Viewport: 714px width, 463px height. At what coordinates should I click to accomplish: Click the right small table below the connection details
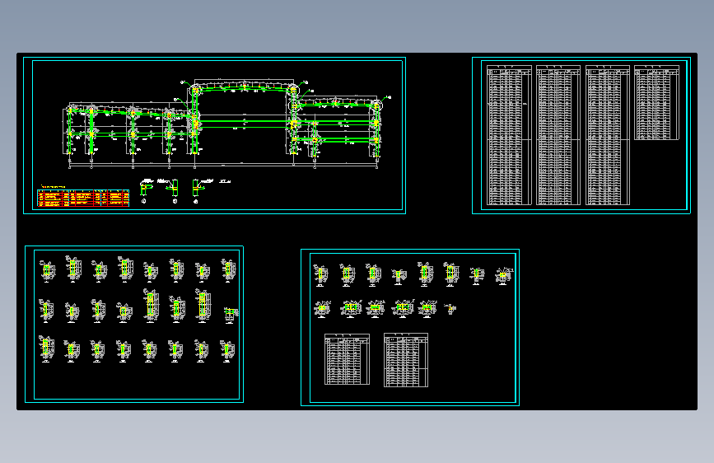[x=406, y=360]
